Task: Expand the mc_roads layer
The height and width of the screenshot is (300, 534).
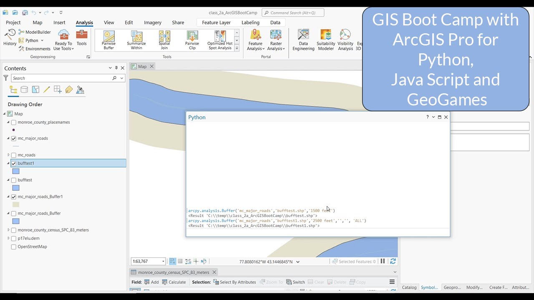Action: click(x=8, y=155)
